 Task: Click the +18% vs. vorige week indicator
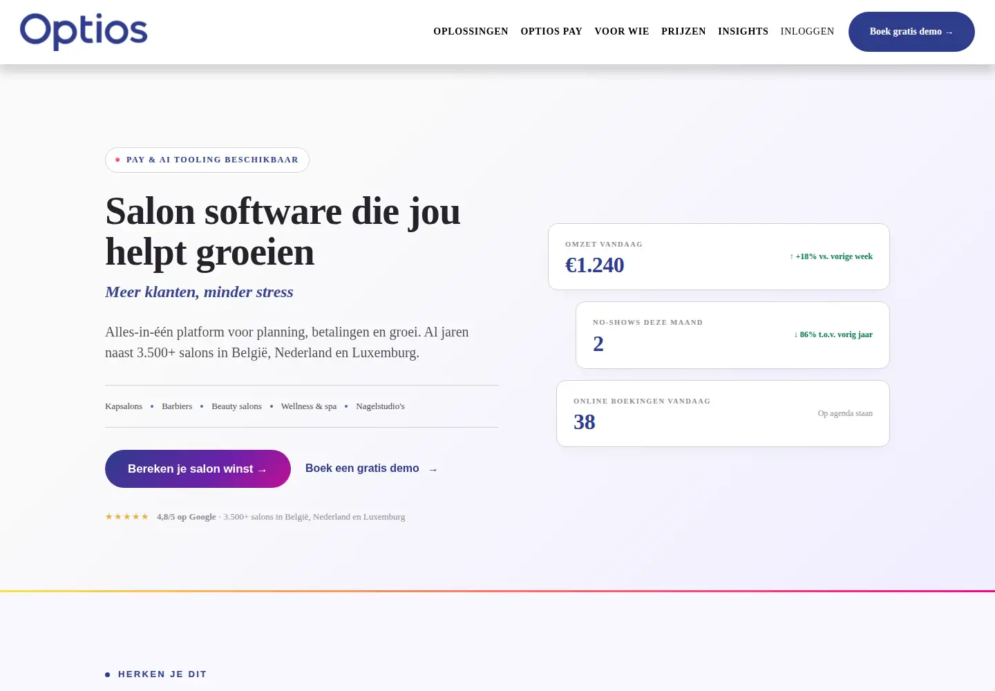pos(831,256)
